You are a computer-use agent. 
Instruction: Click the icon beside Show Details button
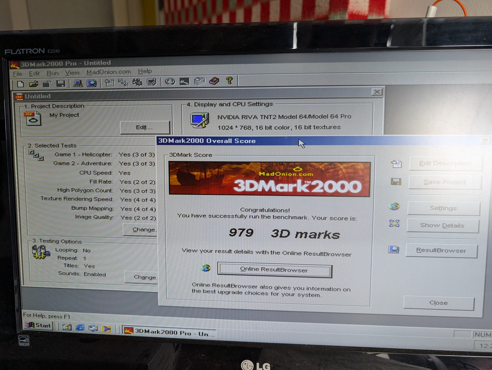(x=394, y=224)
